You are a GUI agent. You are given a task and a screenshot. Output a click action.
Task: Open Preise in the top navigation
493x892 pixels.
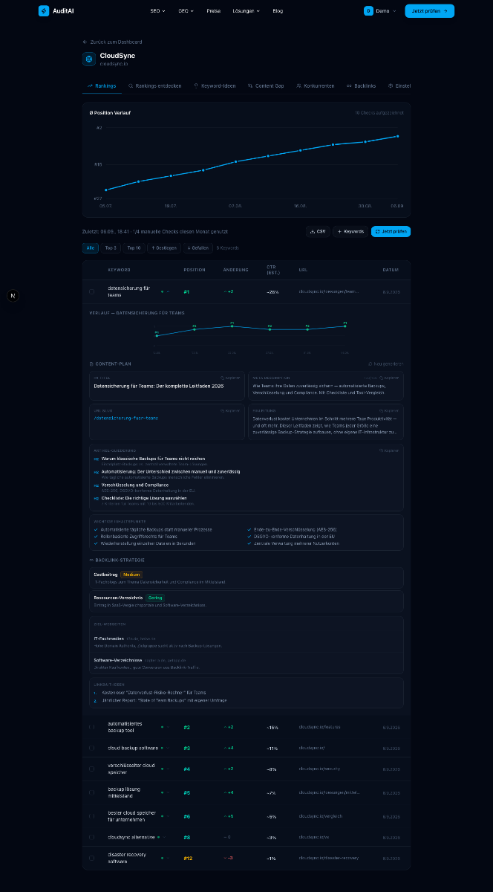pos(214,11)
